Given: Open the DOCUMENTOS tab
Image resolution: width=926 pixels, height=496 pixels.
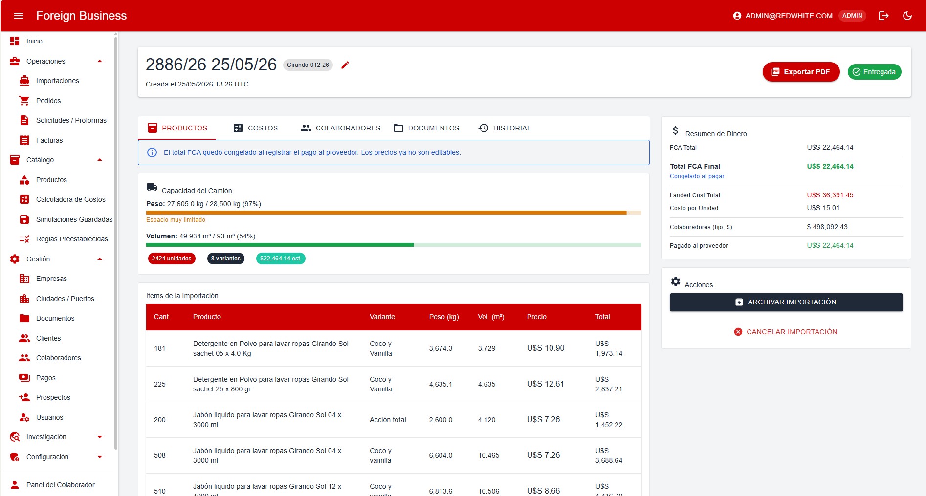Looking at the screenshot, I should tap(426, 128).
